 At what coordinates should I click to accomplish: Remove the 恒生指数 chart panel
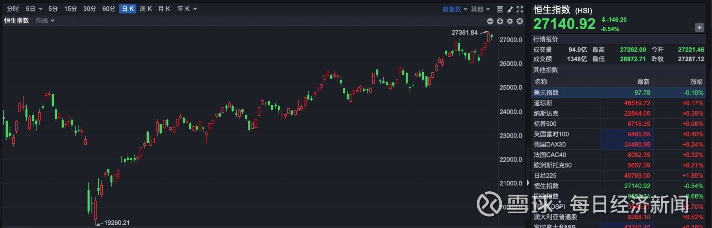coord(520,22)
